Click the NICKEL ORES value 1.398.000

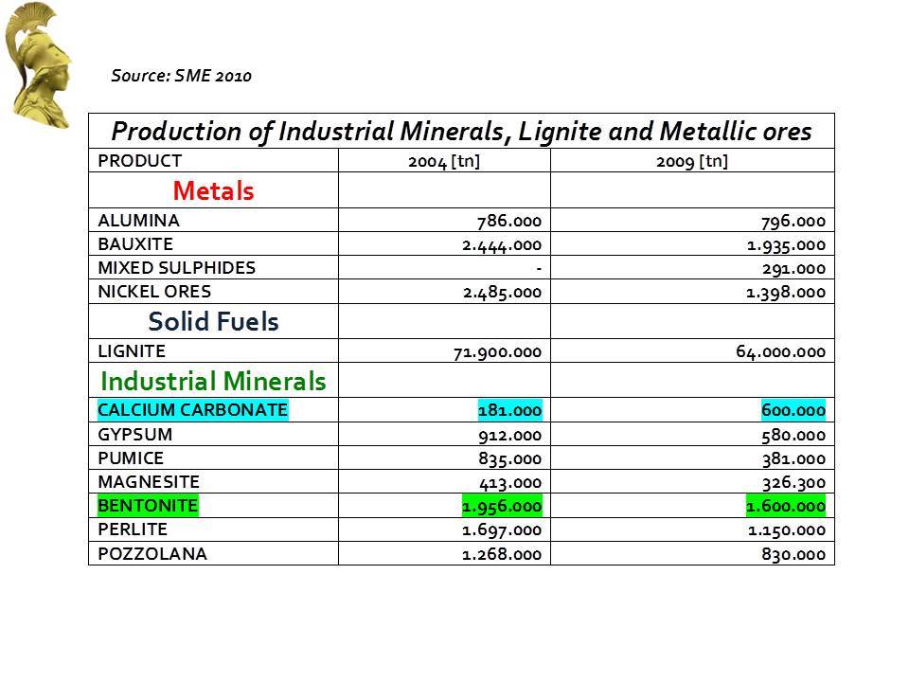coord(786,293)
